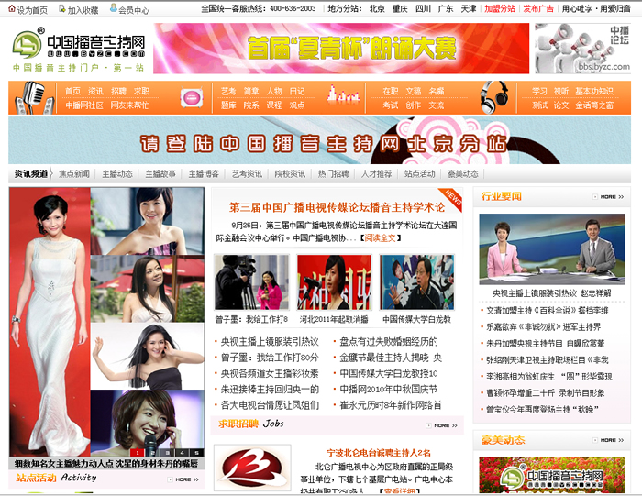
Task: Select slide number 5 in photo carousel
Action: click(196, 453)
